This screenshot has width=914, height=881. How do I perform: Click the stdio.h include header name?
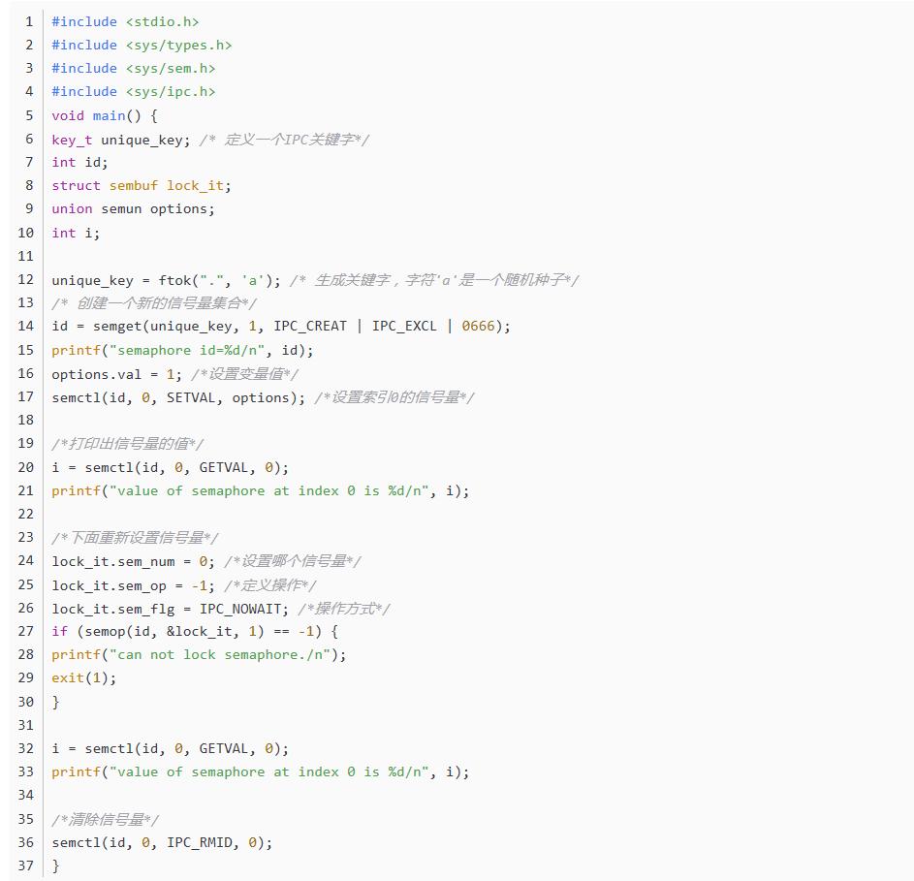162,21
